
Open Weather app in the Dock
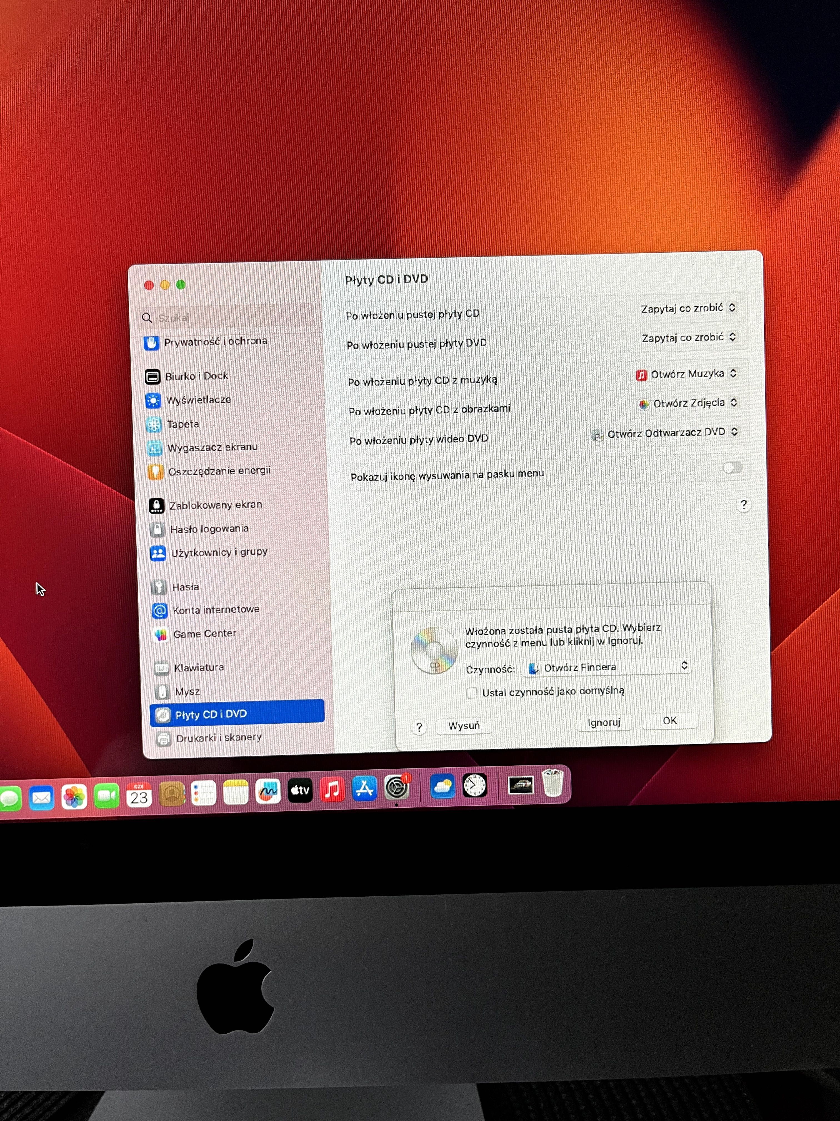tap(442, 786)
